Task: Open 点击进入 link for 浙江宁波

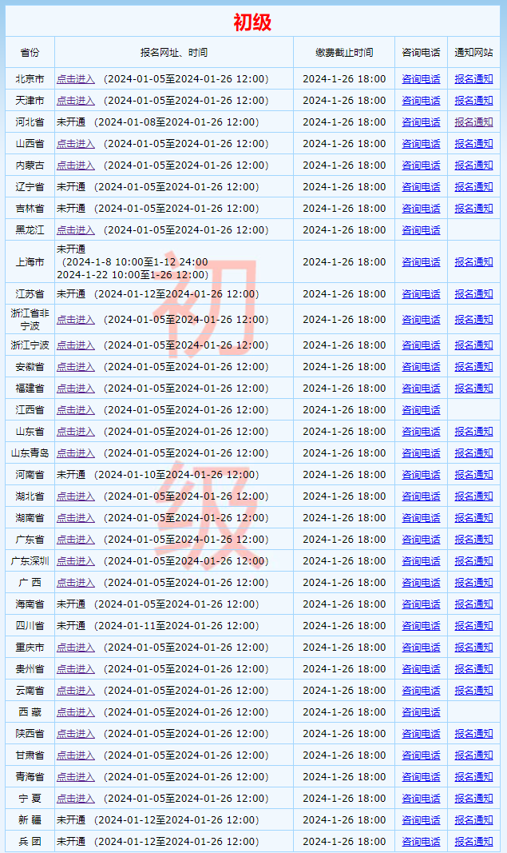Action: point(76,345)
